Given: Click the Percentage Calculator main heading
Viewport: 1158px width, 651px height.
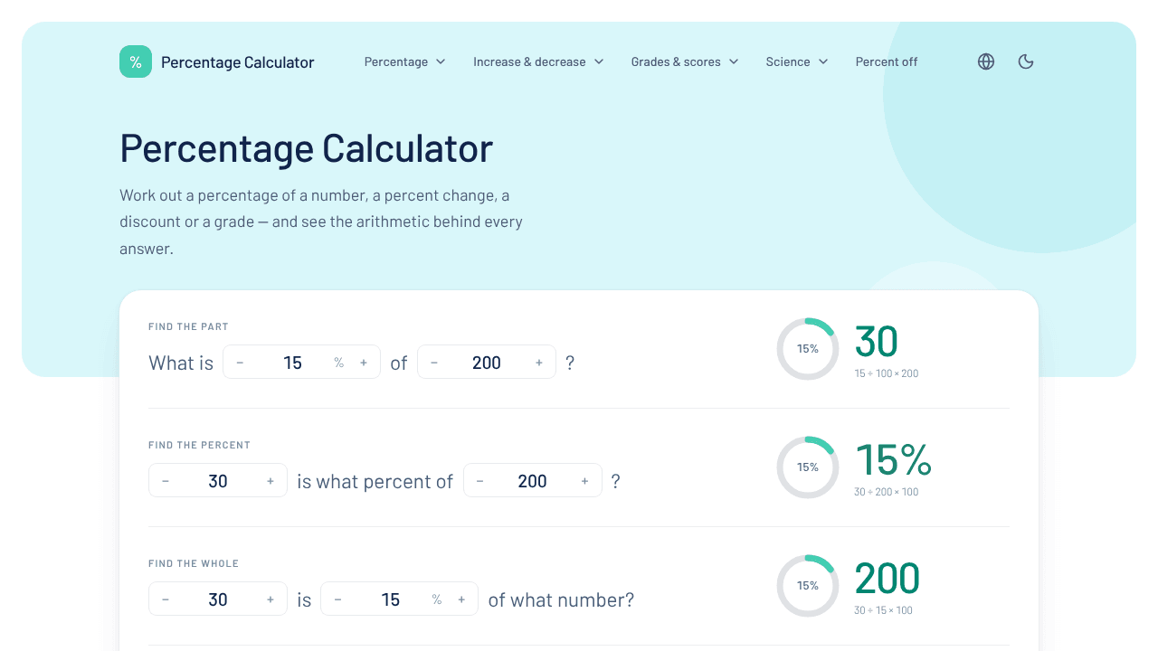Looking at the screenshot, I should tap(307, 148).
